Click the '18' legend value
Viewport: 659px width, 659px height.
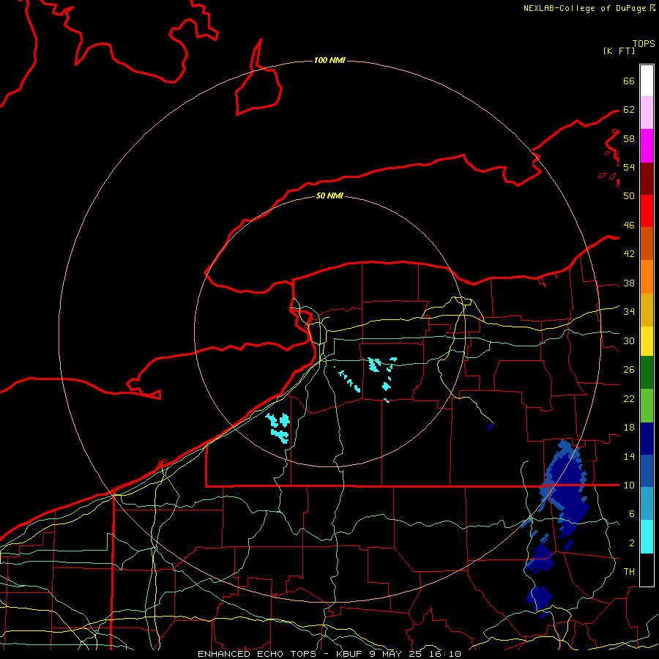pyautogui.click(x=629, y=428)
